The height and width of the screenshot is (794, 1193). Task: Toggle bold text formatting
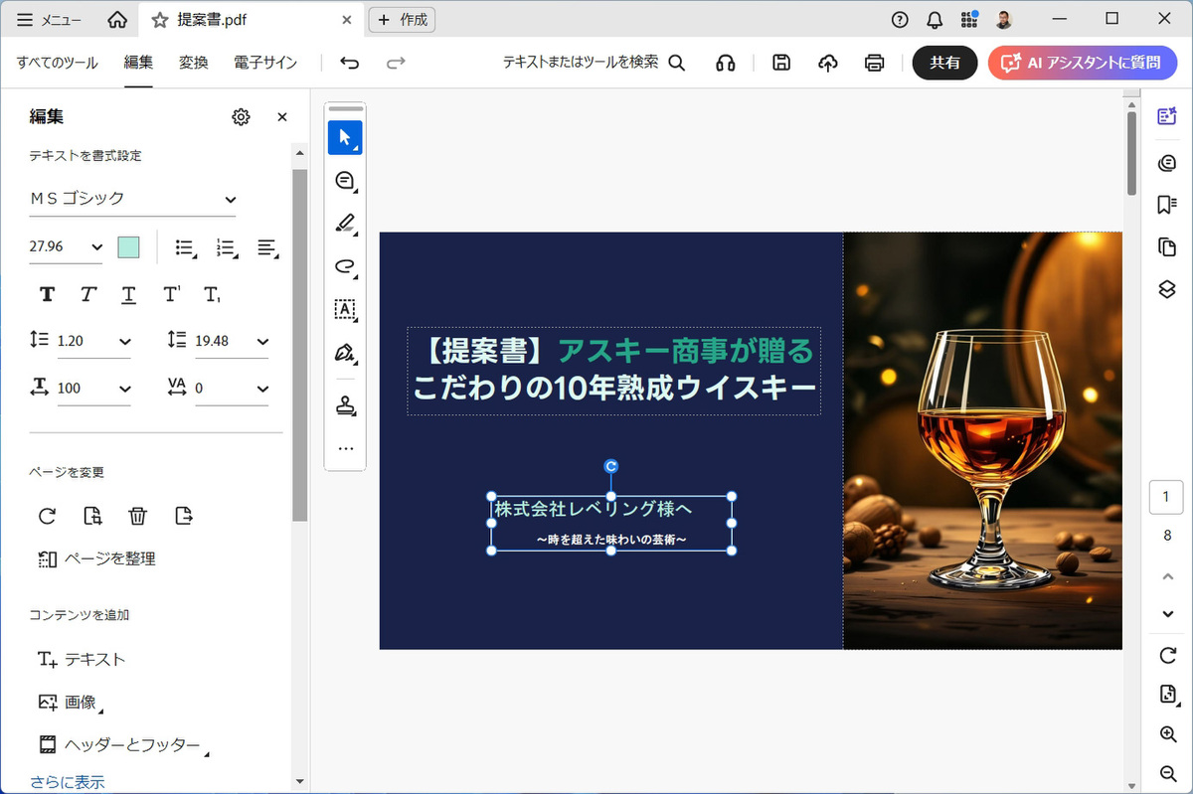47,294
